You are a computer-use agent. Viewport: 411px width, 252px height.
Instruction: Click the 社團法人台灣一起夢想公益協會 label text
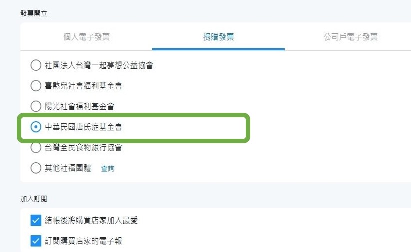click(99, 65)
